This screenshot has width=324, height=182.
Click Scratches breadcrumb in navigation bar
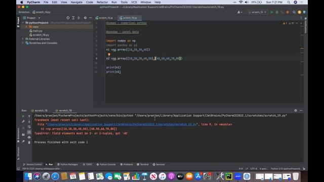click(x=24, y=12)
